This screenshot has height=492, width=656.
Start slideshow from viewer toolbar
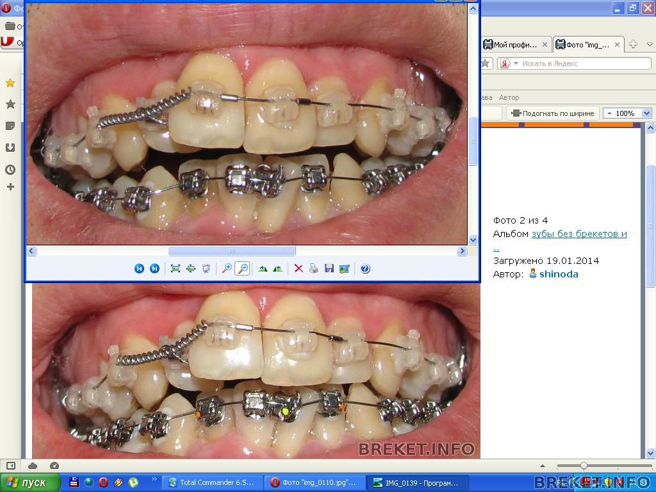point(206,268)
